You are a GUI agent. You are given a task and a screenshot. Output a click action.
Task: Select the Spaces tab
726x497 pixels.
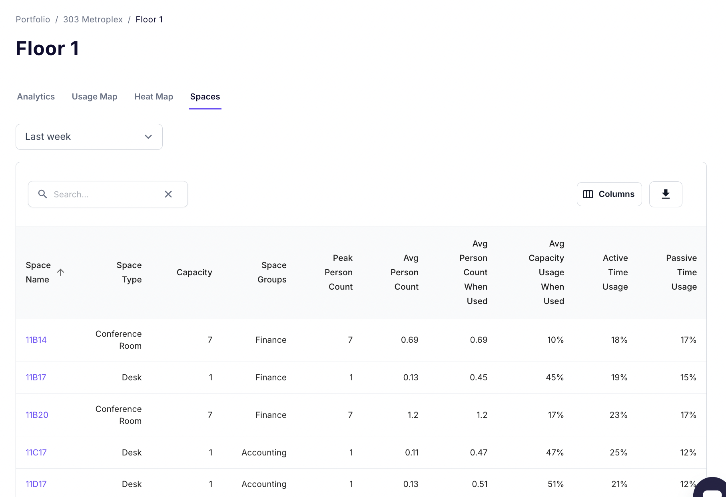tap(205, 97)
